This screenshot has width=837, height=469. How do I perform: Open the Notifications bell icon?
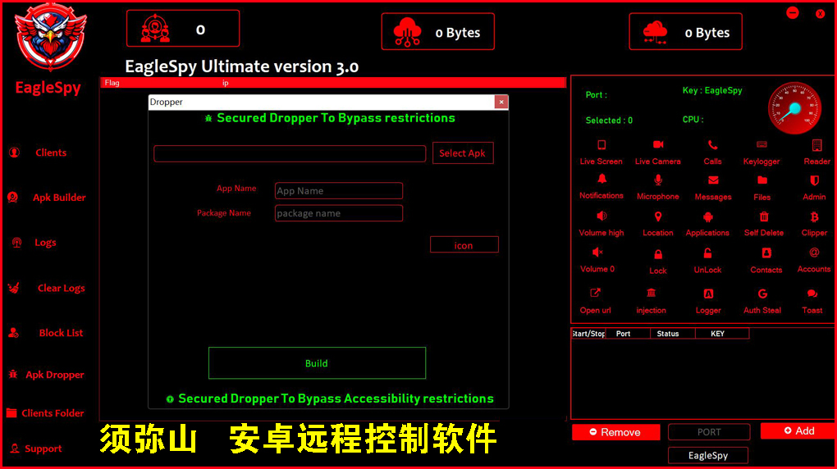[602, 180]
